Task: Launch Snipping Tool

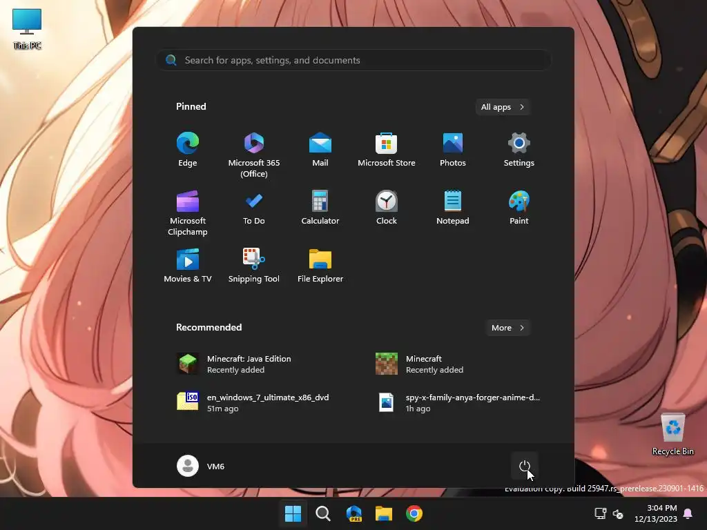Action: (254, 266)
